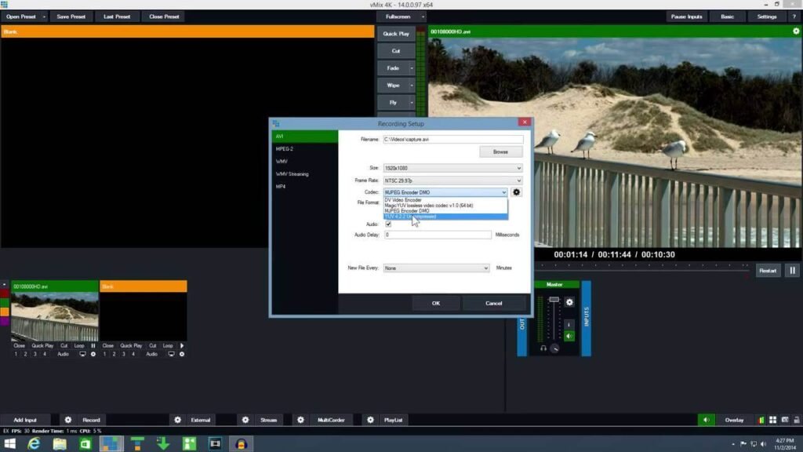Screen dimensions: 803x452
Task: Toggle Audio on 00108000HD.avi input
Action: point(63,354)
